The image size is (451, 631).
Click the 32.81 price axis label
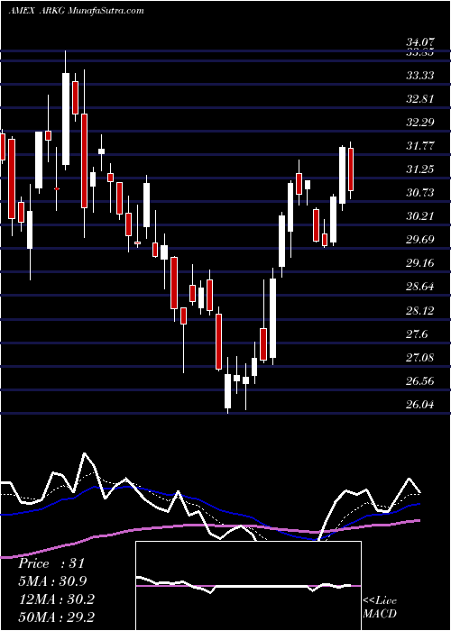click(419, 98)
